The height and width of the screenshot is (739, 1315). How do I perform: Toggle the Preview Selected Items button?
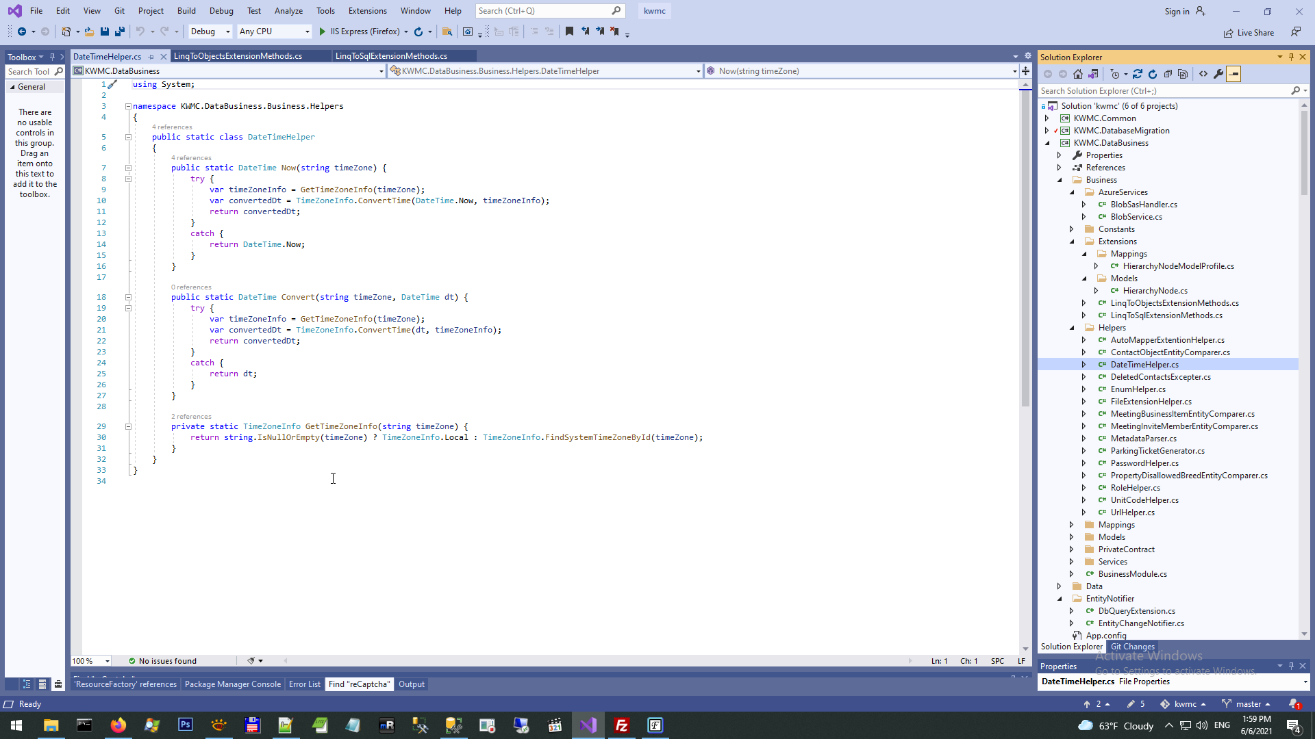point(1233,74)
